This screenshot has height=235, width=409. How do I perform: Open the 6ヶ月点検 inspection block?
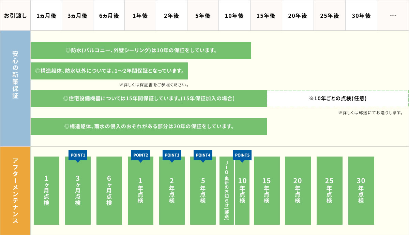click(x=109, y=190)
